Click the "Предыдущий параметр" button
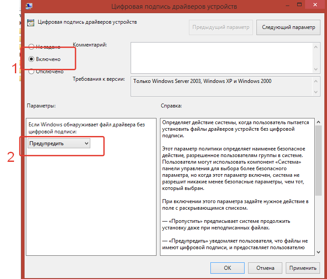Viewport: 327px width, 279px height. [221, 27]
